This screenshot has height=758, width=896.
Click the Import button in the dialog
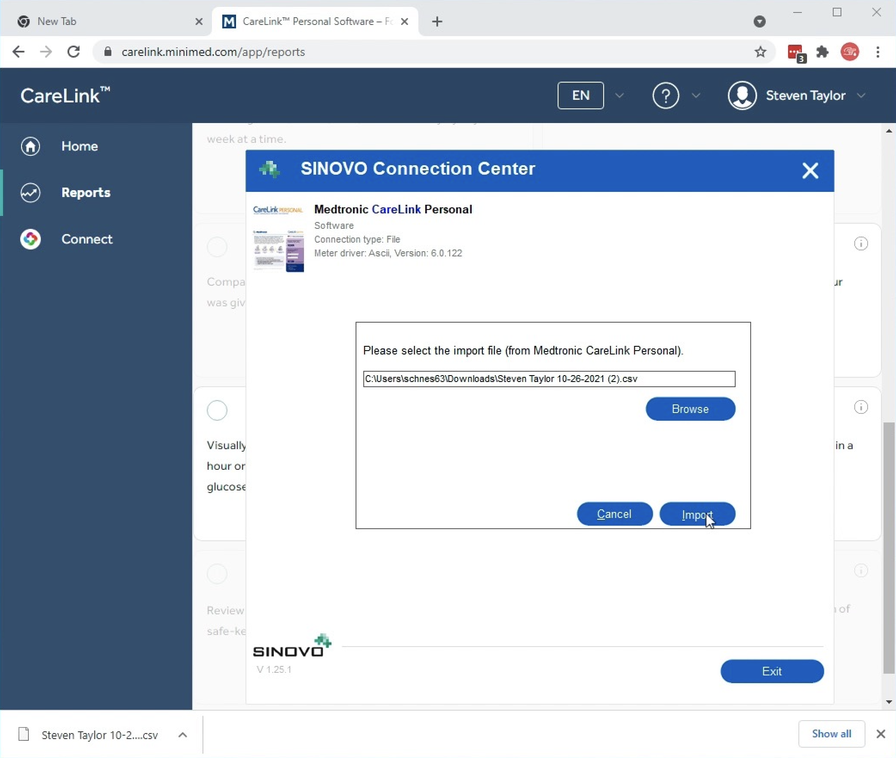pyautogui.click(x=697, y=514)
